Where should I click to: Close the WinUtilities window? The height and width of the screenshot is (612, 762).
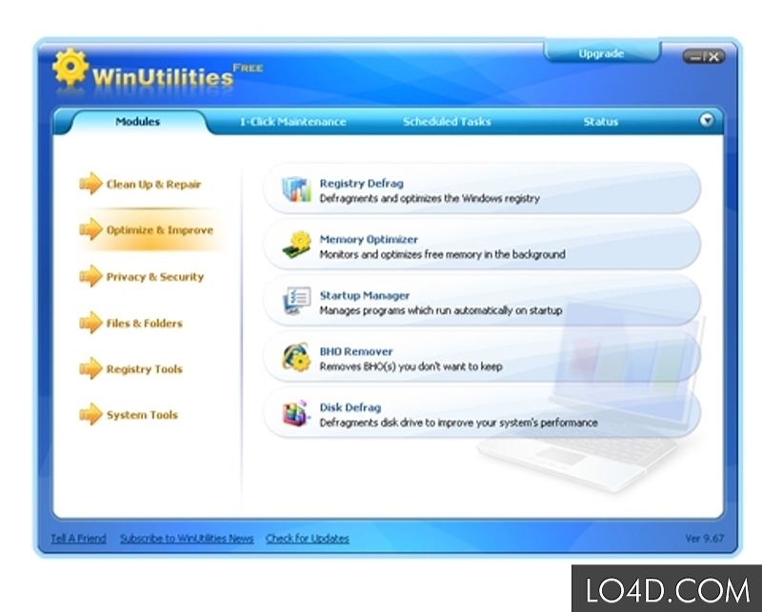click(x=713, y=57)
